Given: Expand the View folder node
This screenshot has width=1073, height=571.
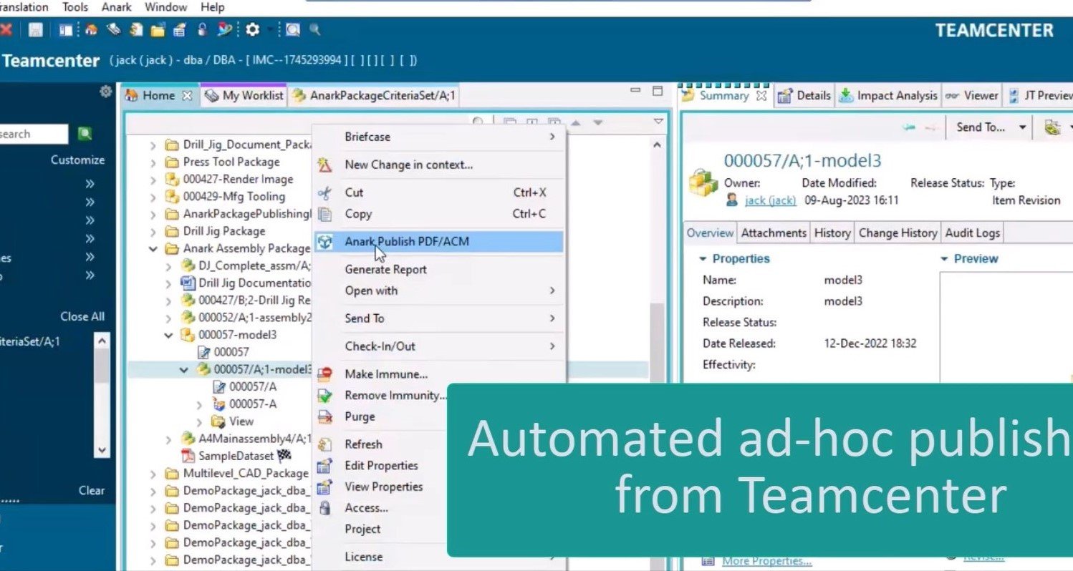Looking at the screenshot, I should point(200,421).
